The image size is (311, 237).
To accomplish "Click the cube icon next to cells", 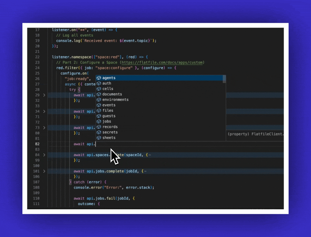I will pos(99,89).
